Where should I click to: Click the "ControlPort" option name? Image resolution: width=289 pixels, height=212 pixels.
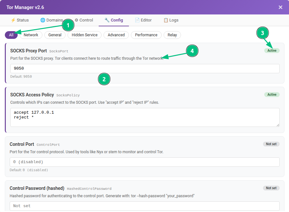click(x=48, y=145)
